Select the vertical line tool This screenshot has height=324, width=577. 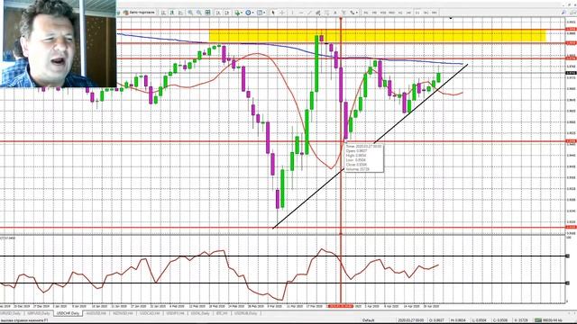click(x=292, y=13)
